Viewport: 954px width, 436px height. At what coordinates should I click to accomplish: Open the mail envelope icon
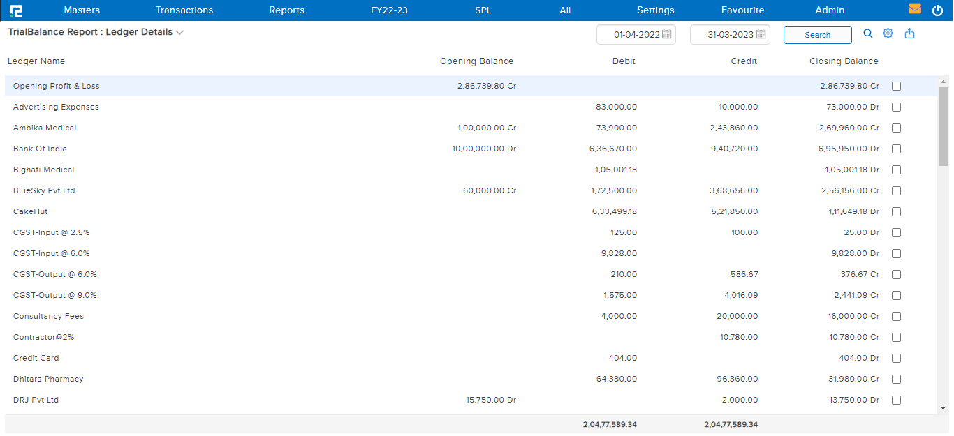915,10
